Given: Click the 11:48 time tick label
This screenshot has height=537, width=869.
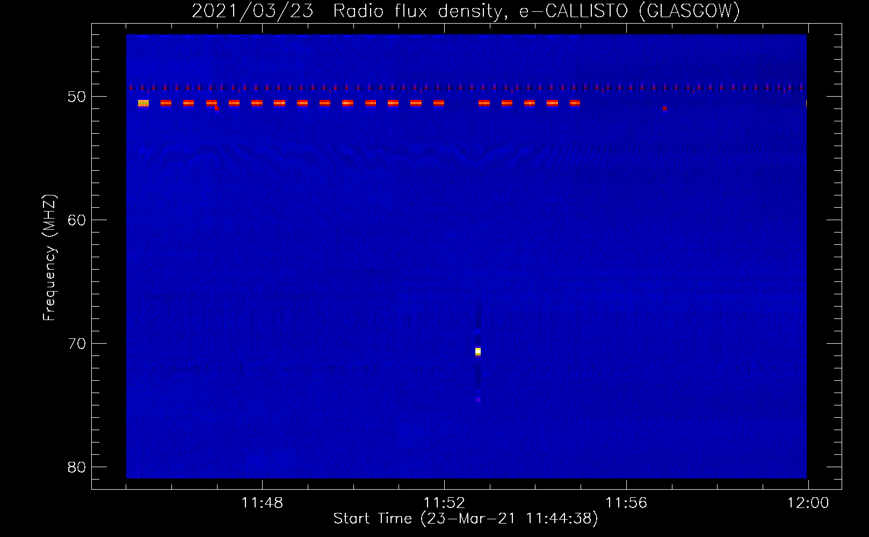Looking at the screenshot, I should click(262, 503).
